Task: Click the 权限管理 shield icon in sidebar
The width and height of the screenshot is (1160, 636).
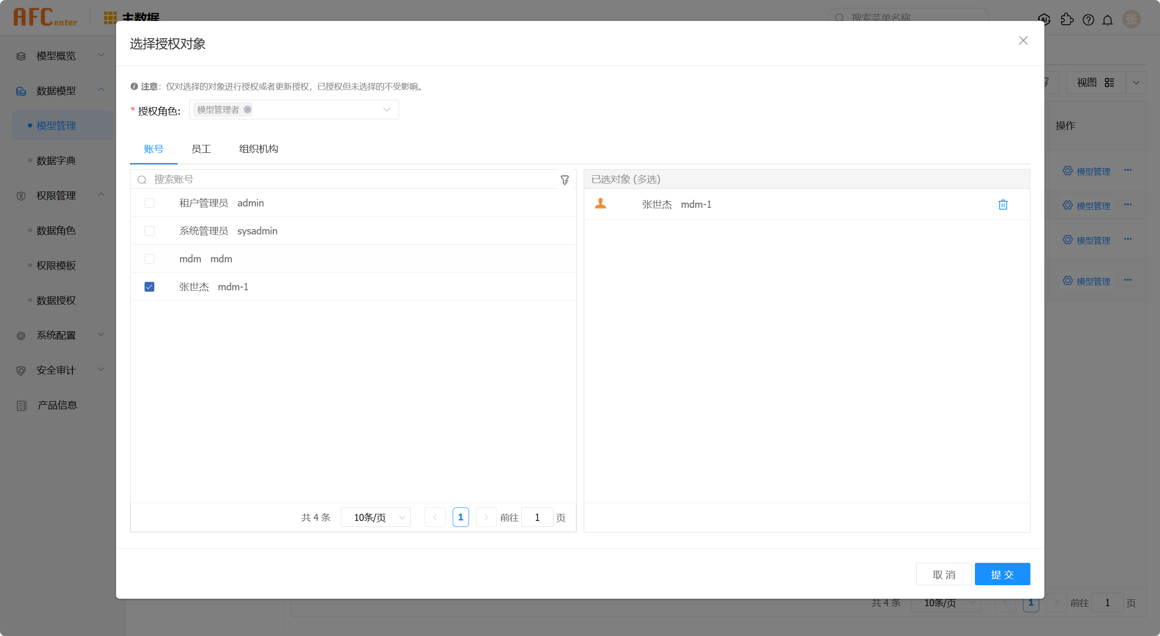Action: click(x=21, y=196)
